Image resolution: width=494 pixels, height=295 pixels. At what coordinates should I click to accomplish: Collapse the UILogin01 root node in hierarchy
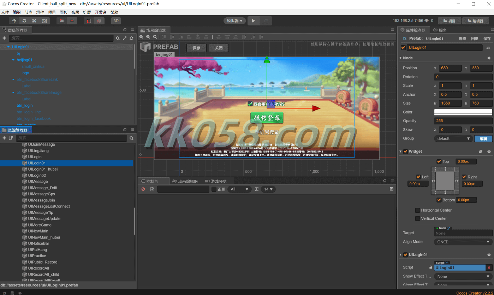click(8, 47)
